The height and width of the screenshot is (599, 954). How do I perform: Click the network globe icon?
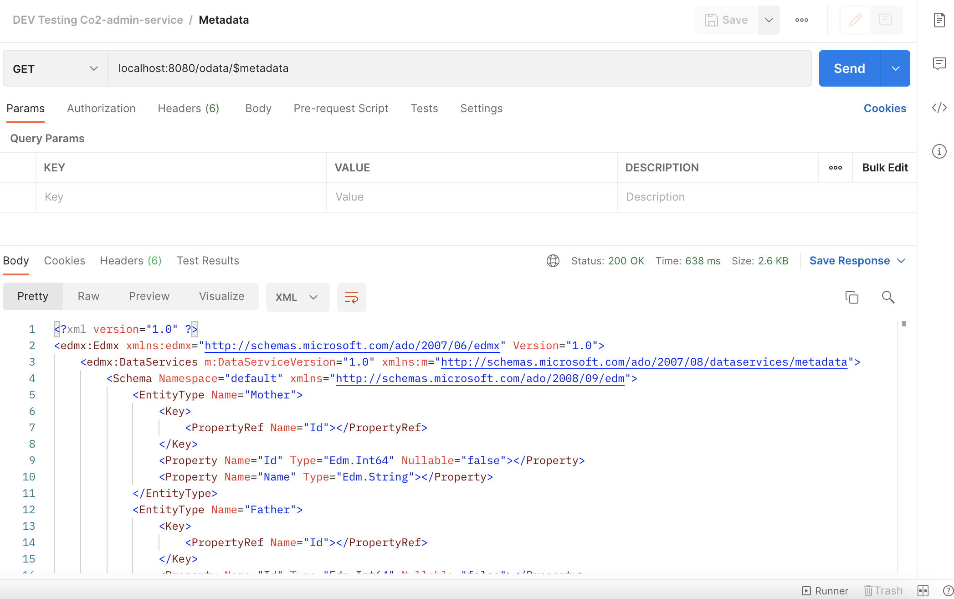(553, 261)
